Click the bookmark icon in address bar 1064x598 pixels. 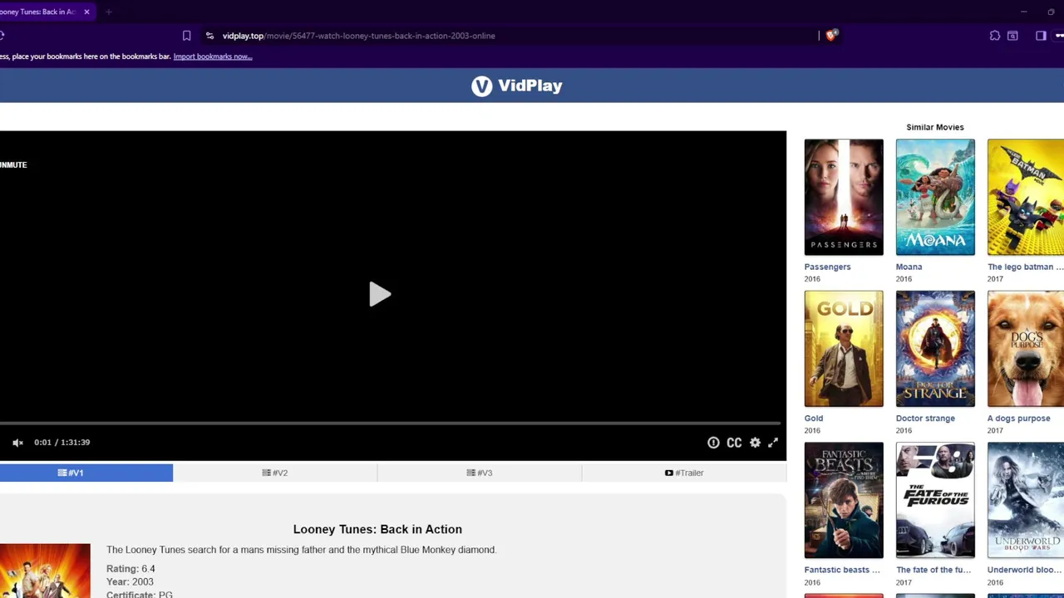coord(186,36)
